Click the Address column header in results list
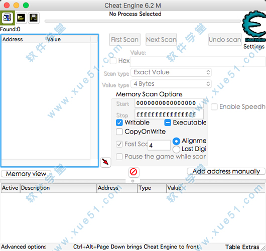The width and height of the screenshot is (266, 251). coord(24,39)
